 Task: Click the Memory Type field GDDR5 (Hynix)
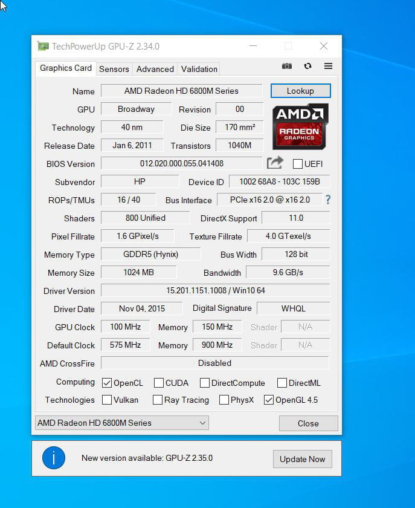point(151,254)
